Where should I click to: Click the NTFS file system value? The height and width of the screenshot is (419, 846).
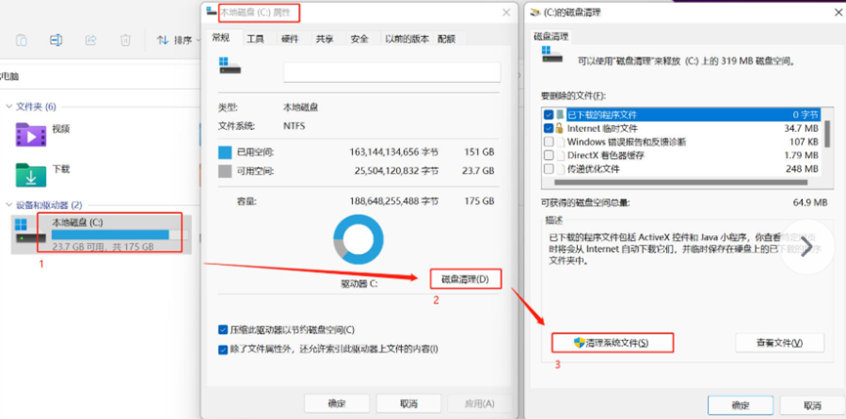coord(294,126)
